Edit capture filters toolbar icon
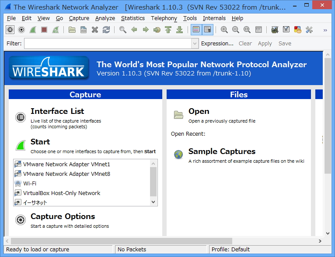This screenshot has width=335, height=257. [x=275, y=30]
